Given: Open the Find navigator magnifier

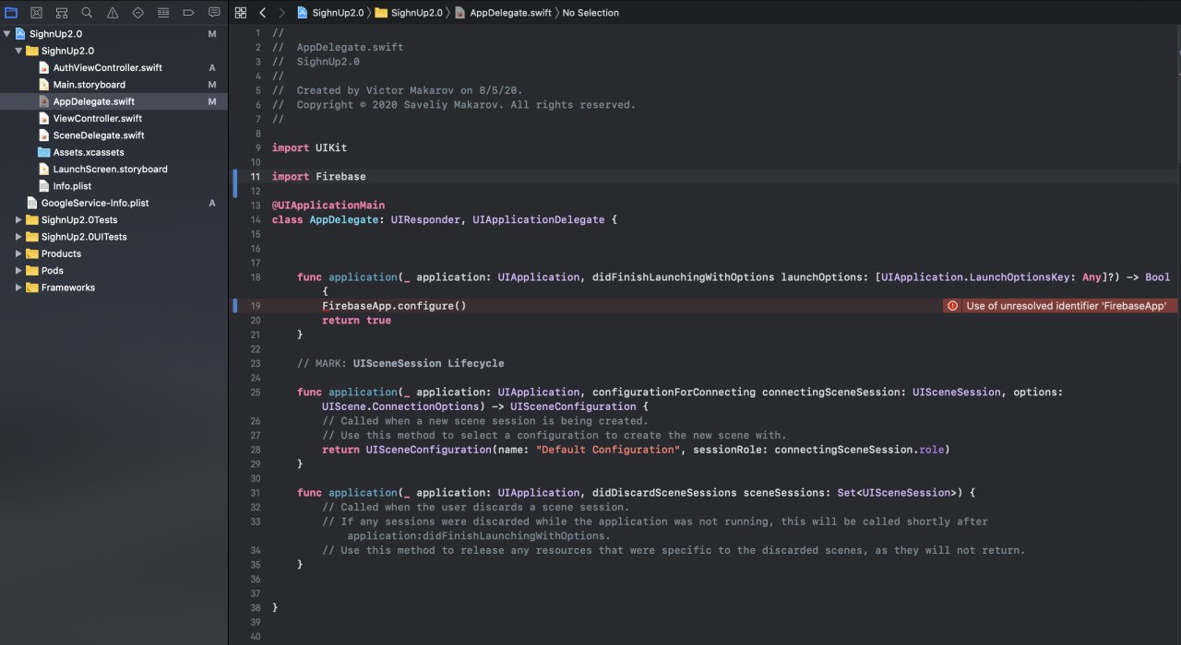Looking at the screenshot, I should point(87,13).
